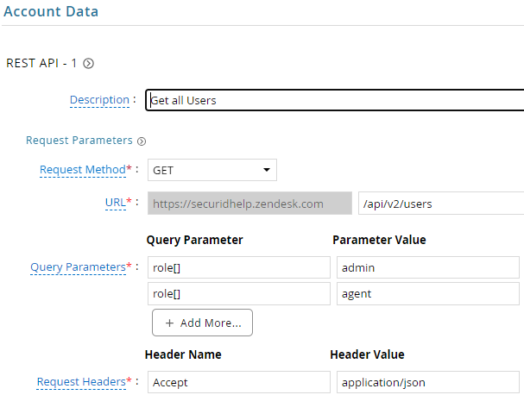524x395 pixels.
Task: Click the Accept header name field
Action: pos(239,382)
